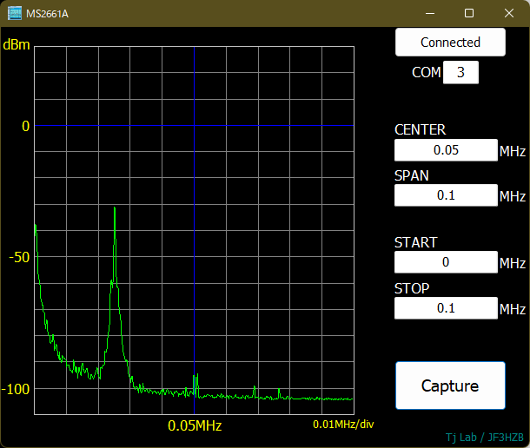Click the Tj Lab / JF3HZB credit text
This screenshot has width=530, height=448.
(x=484, y=437)
